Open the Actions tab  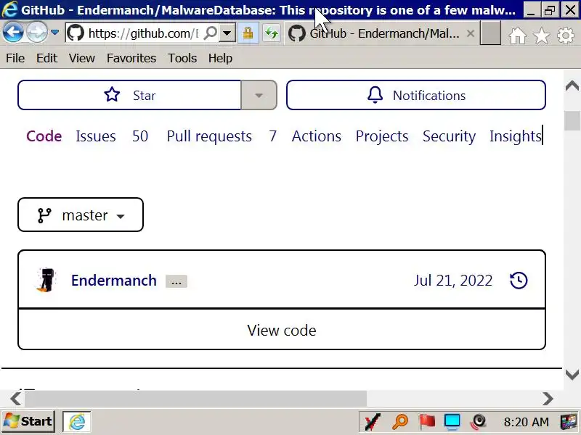coord(317,136)
